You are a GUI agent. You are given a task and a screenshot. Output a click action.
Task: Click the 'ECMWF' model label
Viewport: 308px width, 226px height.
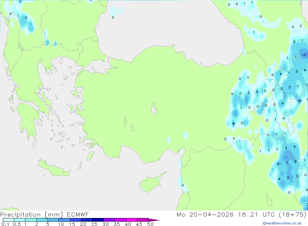pyautogui.click(x=78, y=214)
